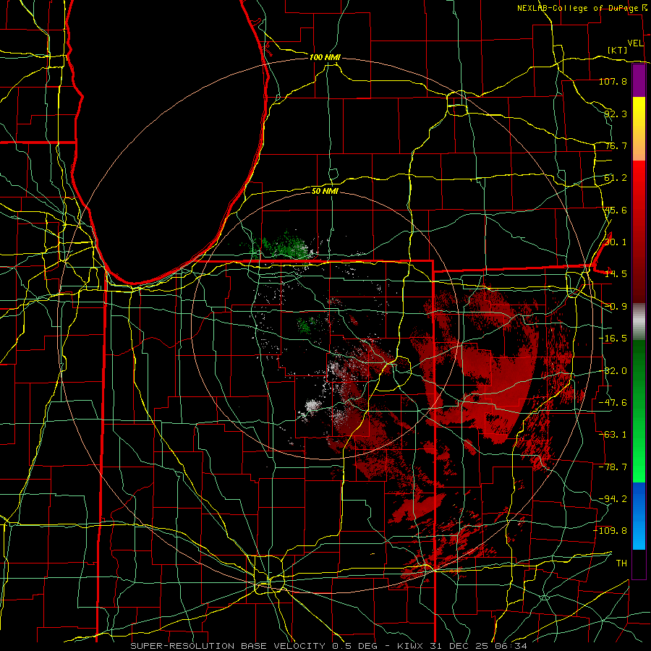Select the -94.2 scale value

coord(613,498)
